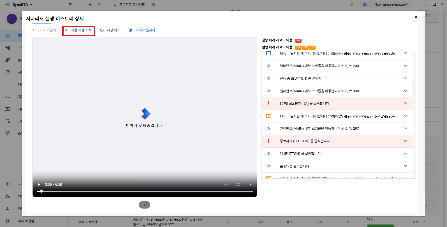Click play icon on 홈 (A) step
This screenshot has width=447, height=227.
coord(269,166)
